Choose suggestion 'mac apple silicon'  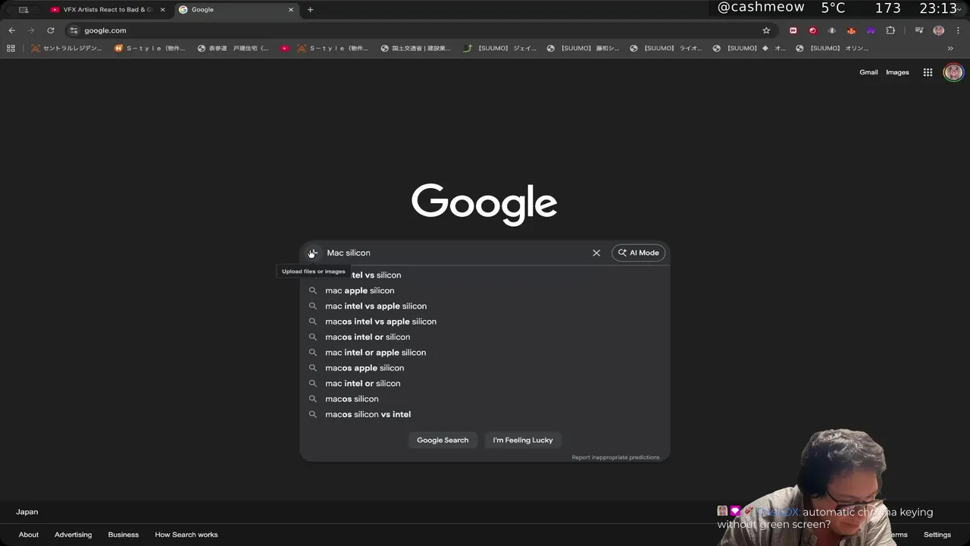coord(485,290)
